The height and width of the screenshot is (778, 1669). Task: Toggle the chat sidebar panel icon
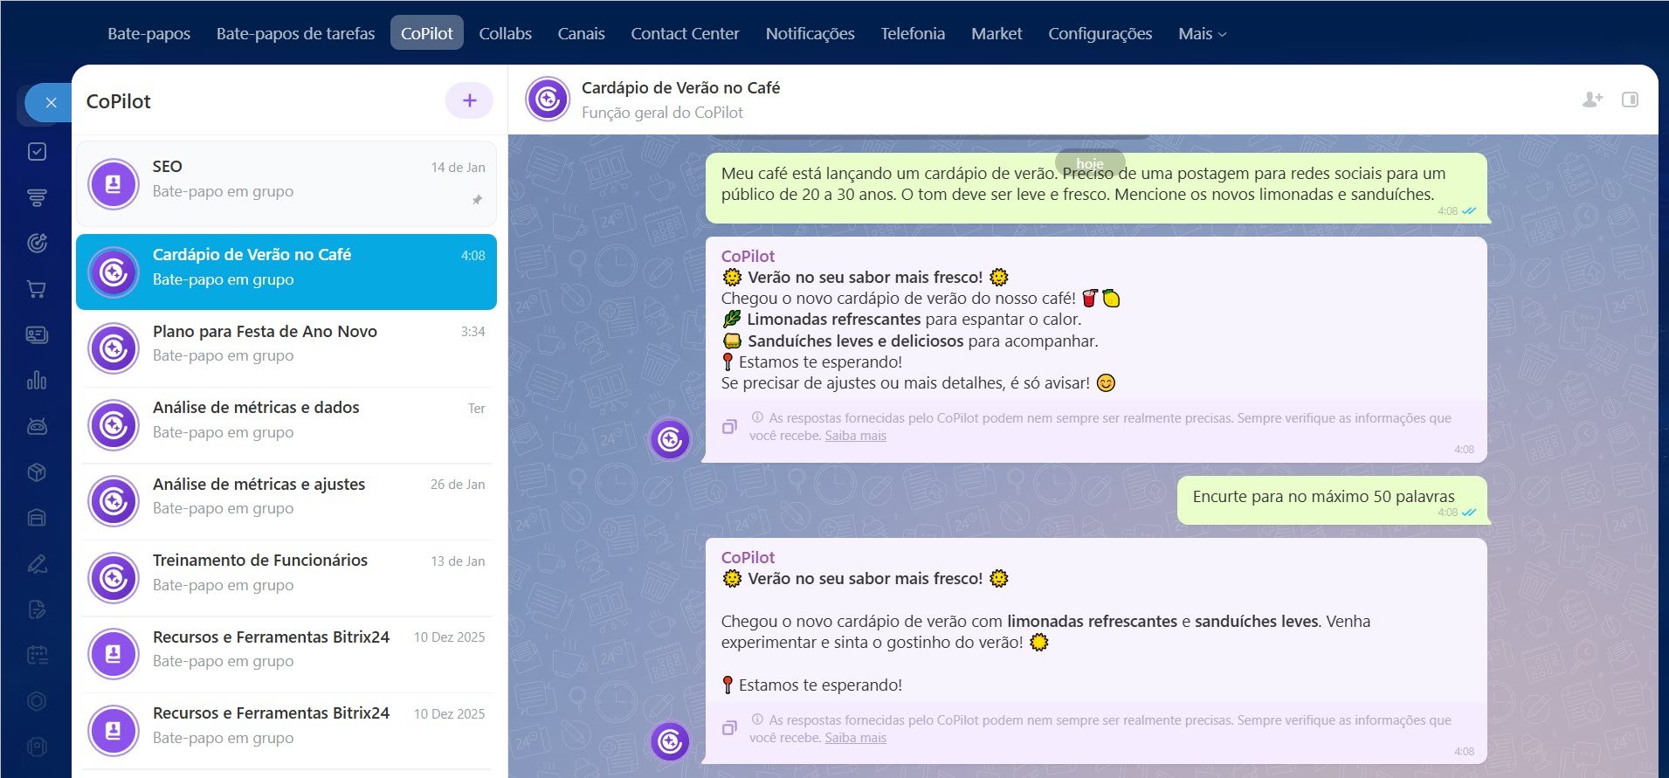click(1630, 100)
